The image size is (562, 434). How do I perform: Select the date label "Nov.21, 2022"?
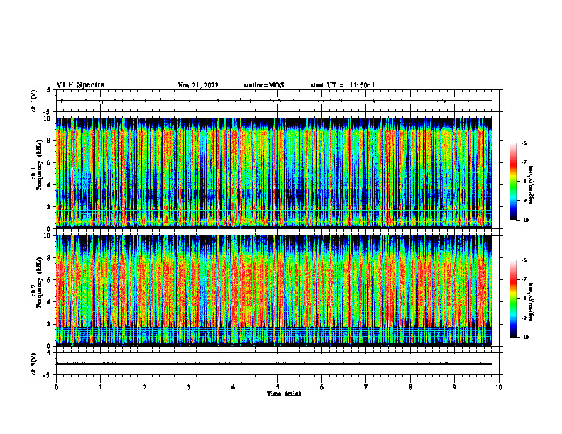tap(198, 85)
